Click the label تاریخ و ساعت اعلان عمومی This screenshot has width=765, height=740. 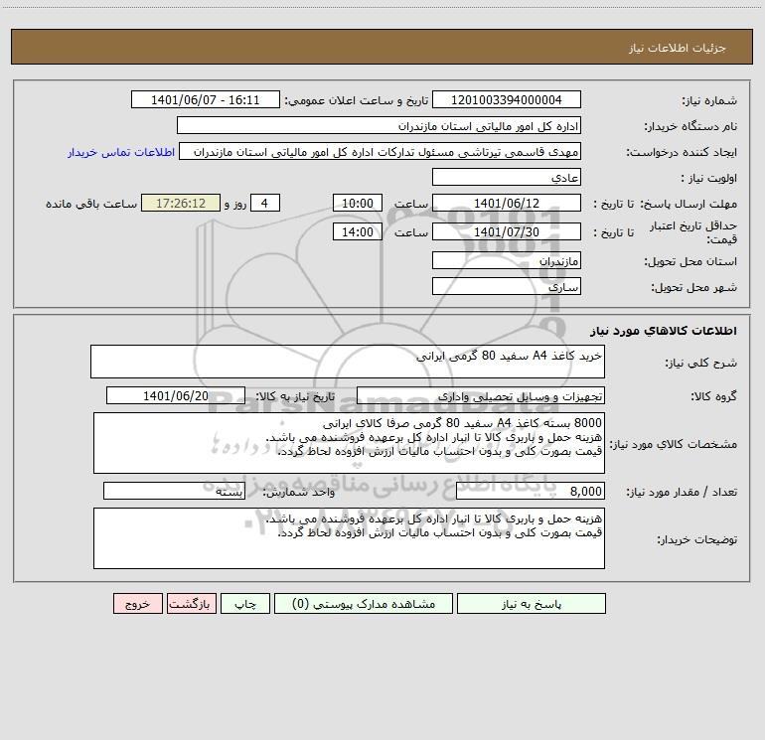[x=357, y=101]
